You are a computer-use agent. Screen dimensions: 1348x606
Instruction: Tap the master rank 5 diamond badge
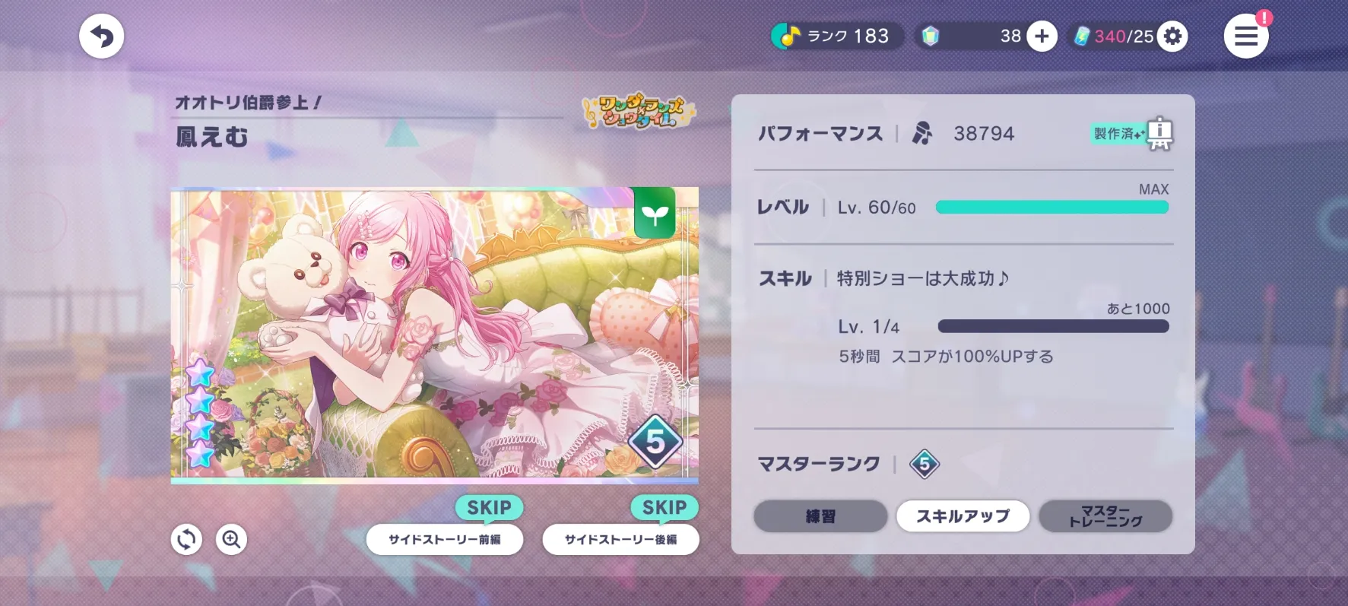(924, 464)
